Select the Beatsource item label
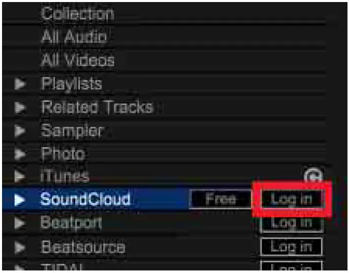349x273 pixels. (83, 247)
